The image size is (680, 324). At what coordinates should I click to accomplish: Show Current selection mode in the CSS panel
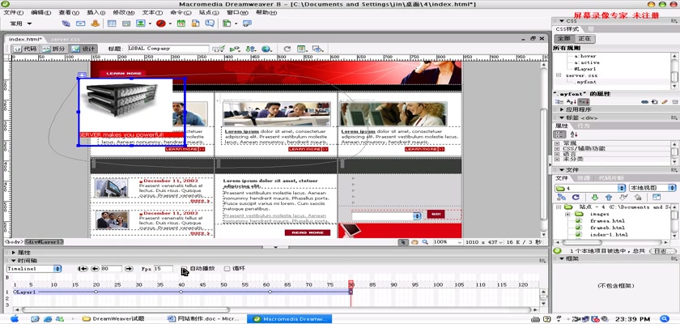pos(585,39)
